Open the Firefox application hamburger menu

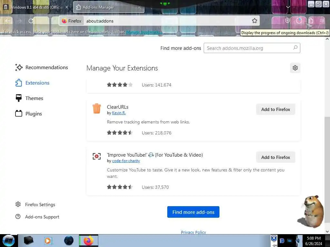click(x=322, y=21)
